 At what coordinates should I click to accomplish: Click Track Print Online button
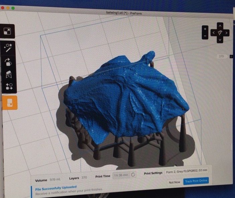196,181
